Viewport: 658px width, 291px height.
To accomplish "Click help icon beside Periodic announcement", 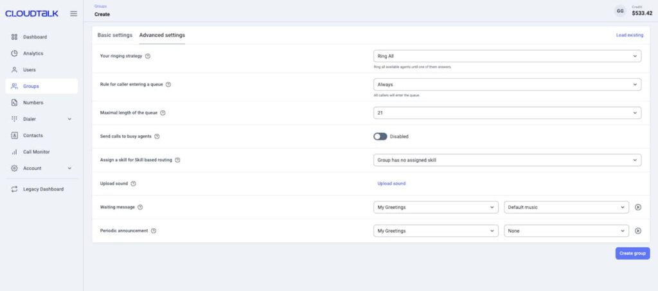I will [154, 231].
